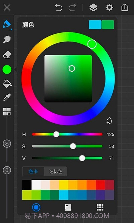This screenshot has width=134, height=223.
Task: Pick the cyan palette swatch
Action: pos(64,195)
